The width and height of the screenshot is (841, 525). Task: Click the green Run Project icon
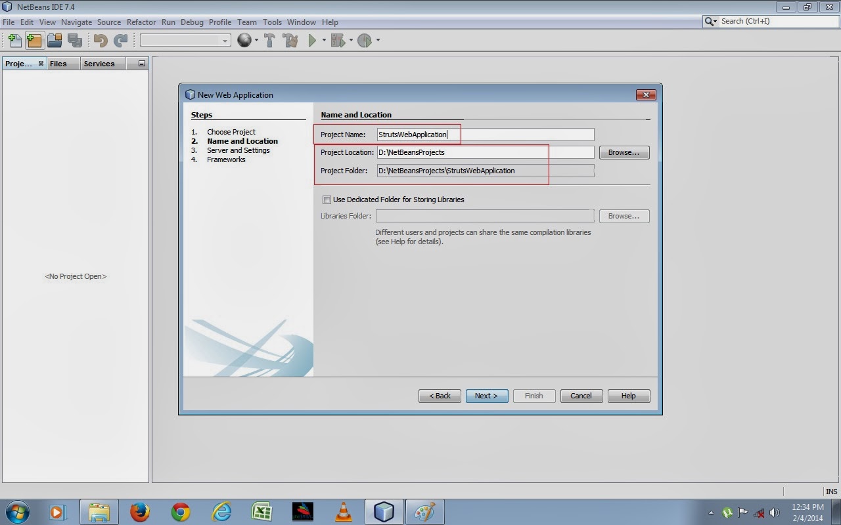click(313, 41)
